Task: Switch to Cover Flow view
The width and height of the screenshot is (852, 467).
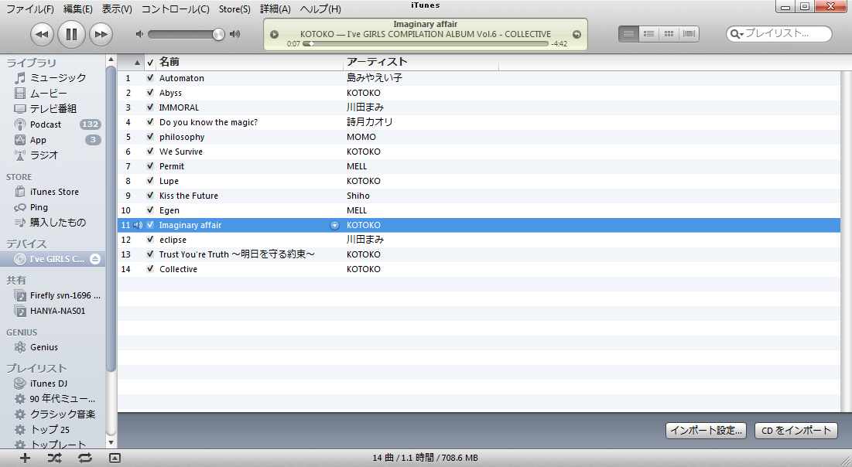Action: pos(689,34)
